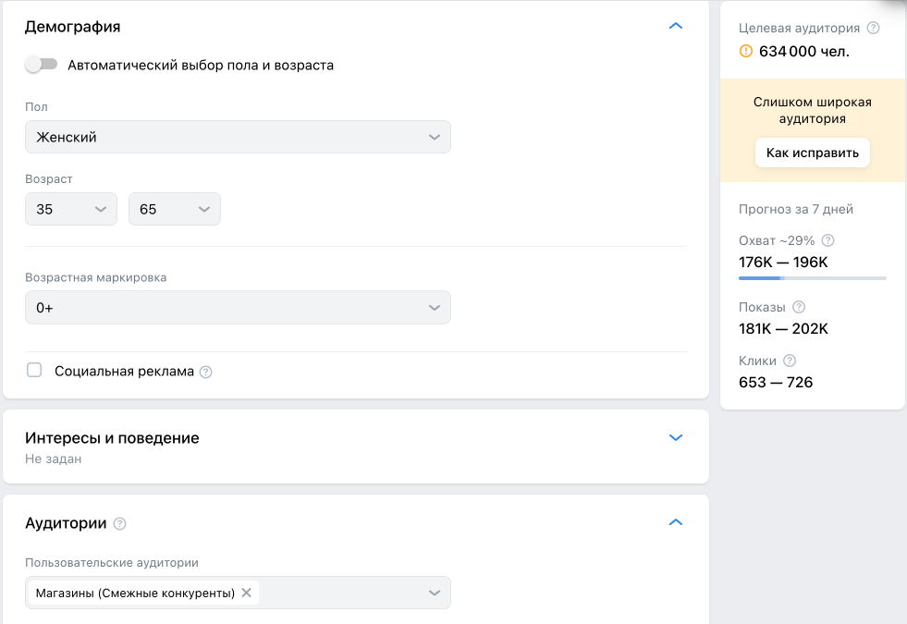Click help icon beside Социальная реклама

pyautogui.click(x=206, y=372)
